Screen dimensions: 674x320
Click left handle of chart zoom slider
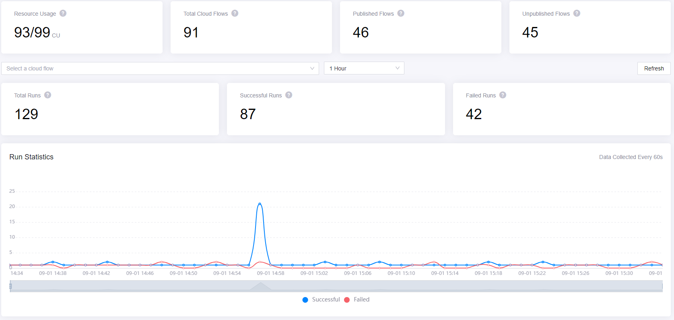coord(10,286)
